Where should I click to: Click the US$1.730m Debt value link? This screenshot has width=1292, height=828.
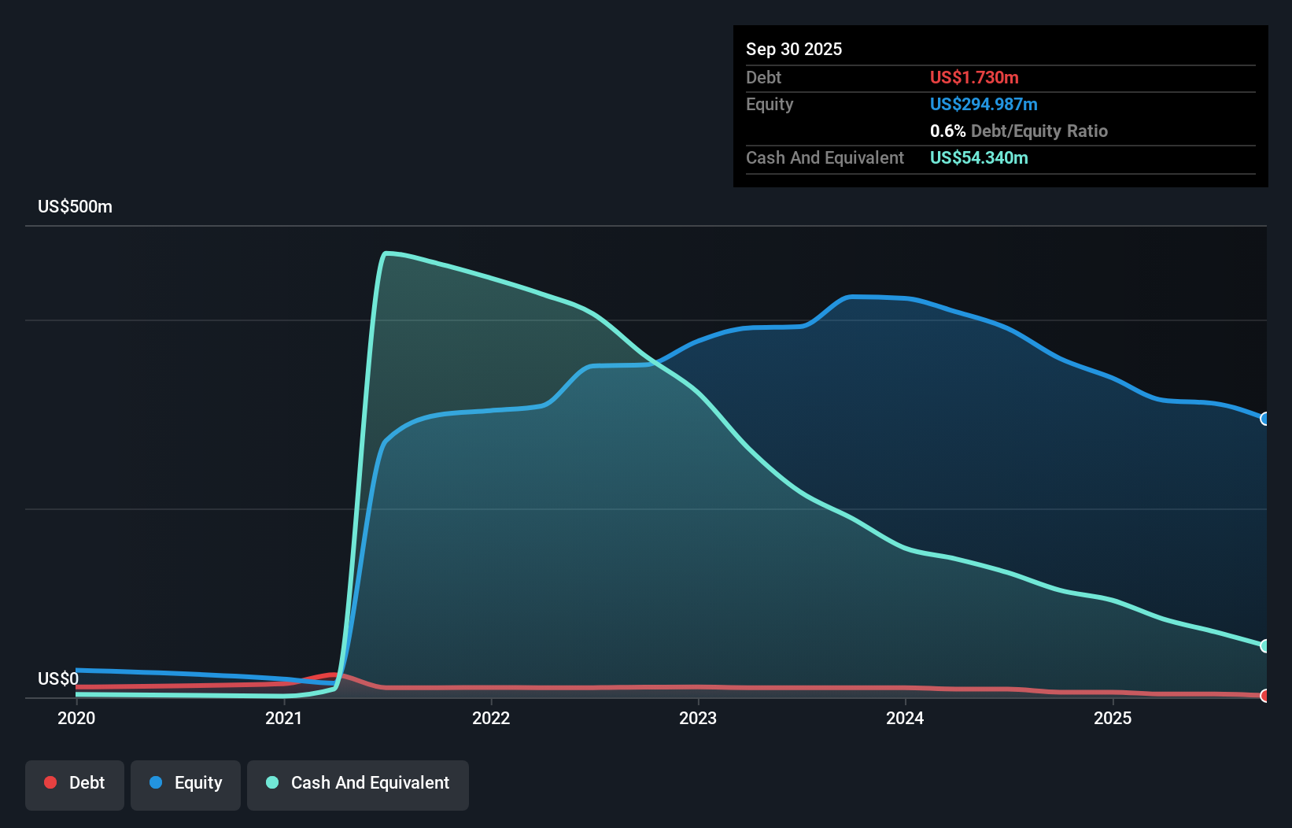tap(974, 77)
